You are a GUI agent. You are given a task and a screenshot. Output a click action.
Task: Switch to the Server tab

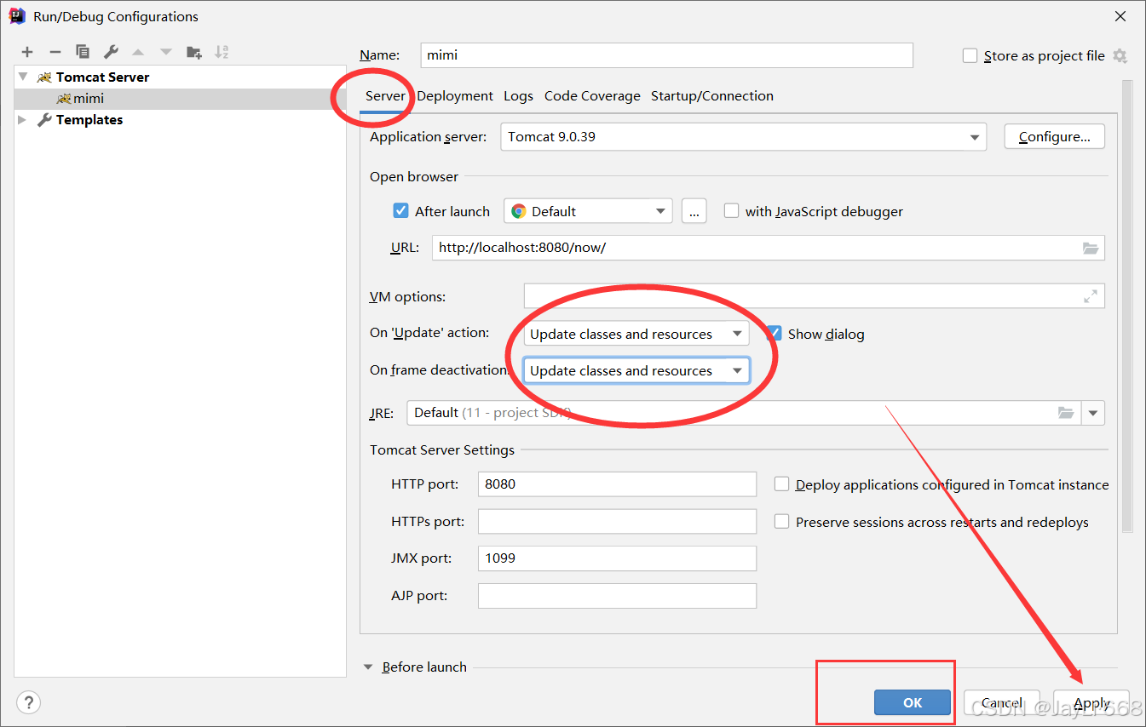(385, 96)
